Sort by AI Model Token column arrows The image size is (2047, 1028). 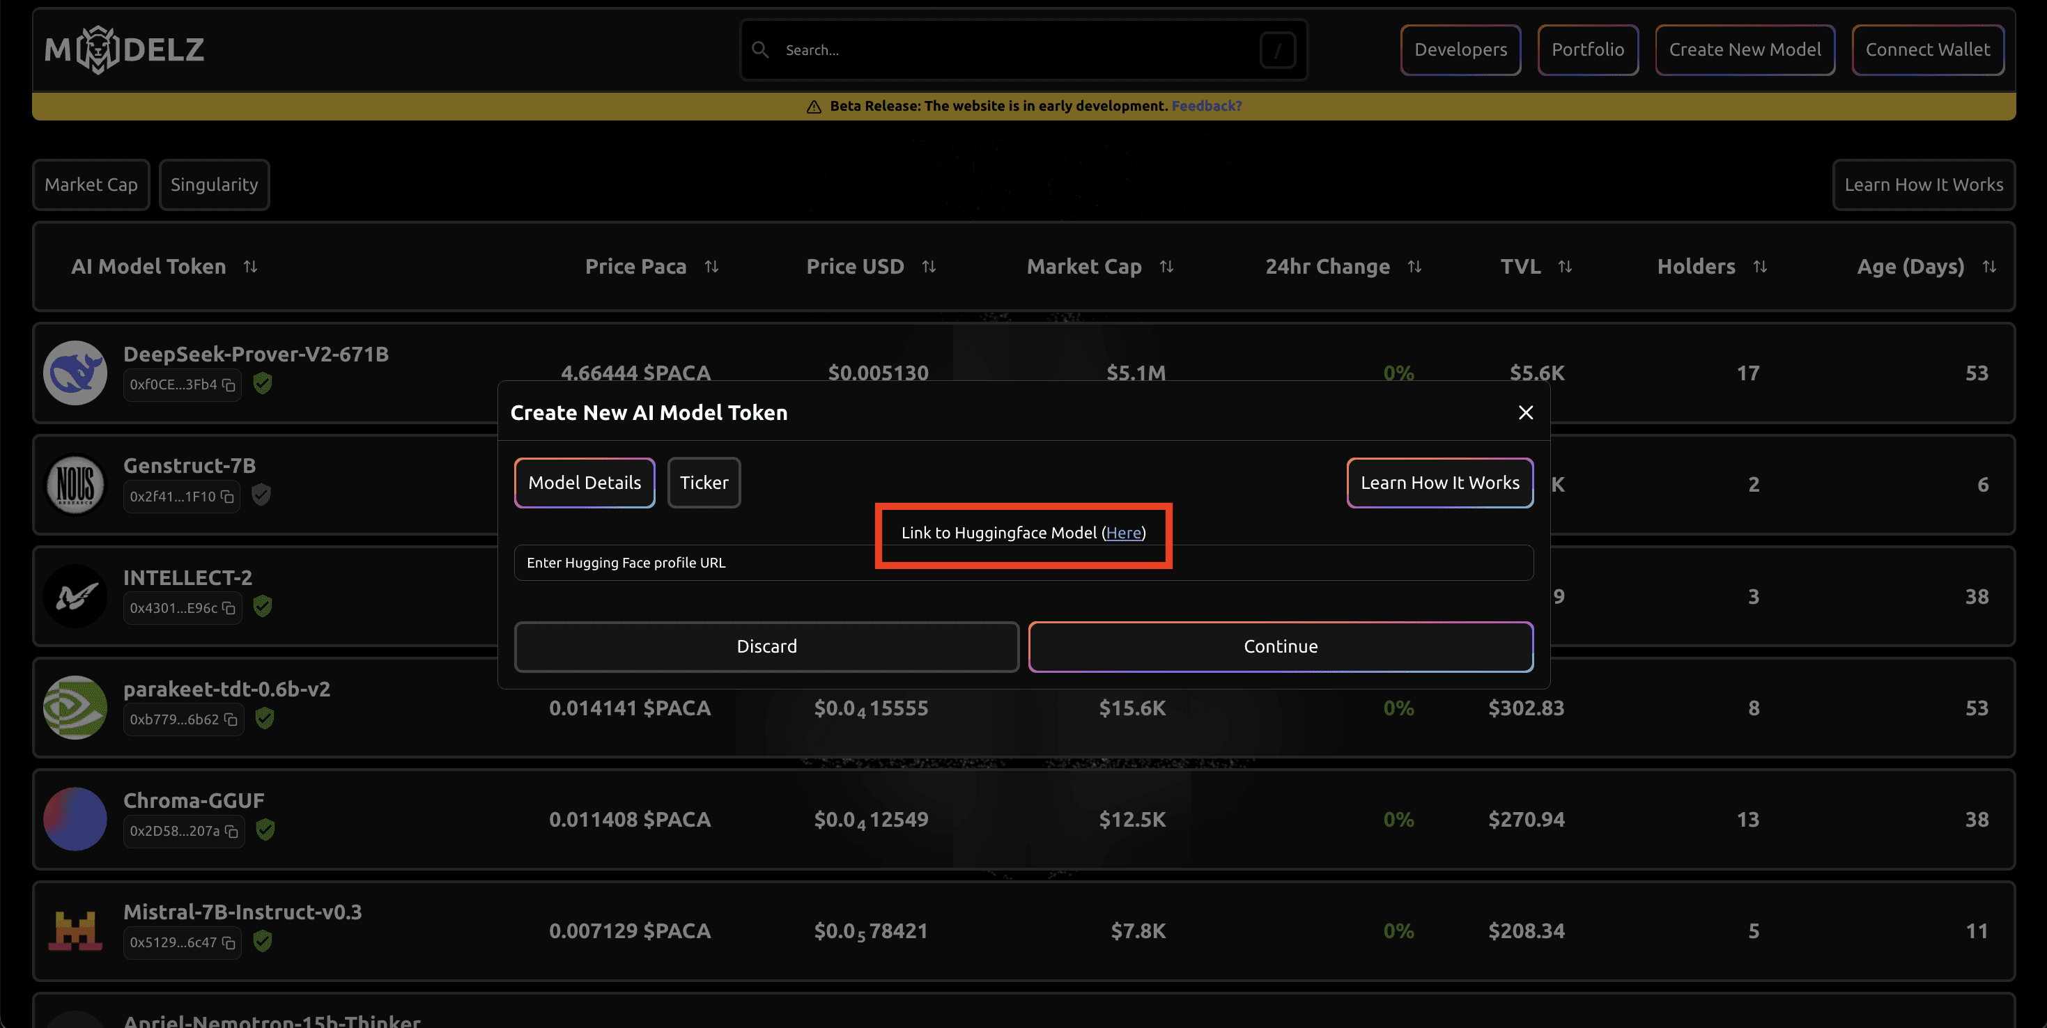250,267
